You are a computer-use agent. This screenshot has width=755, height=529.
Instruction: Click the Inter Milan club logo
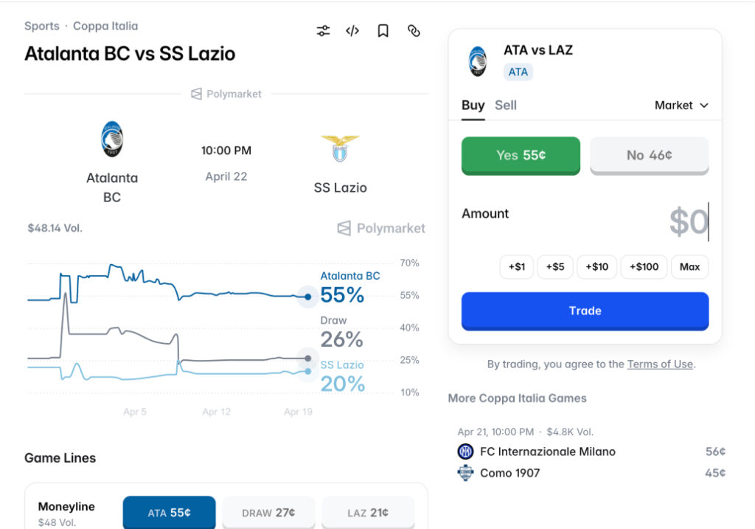coord(465,452)
